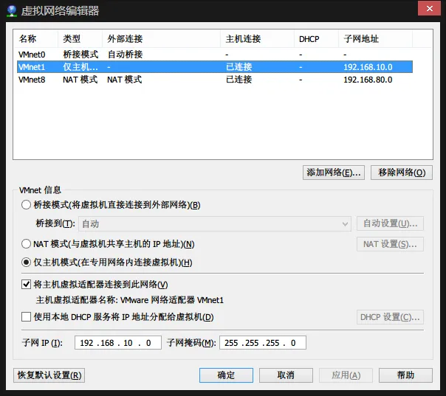Select the VMnet0 row
Viewport: 446px width, 396px height.
coord(215,55)
